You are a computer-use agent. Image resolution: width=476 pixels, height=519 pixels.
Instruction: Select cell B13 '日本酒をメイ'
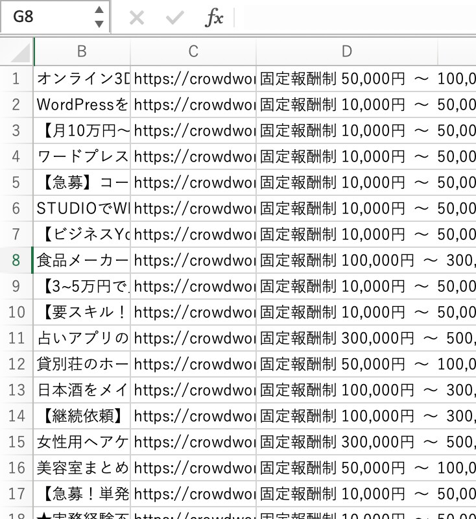[x=82, y=390]
